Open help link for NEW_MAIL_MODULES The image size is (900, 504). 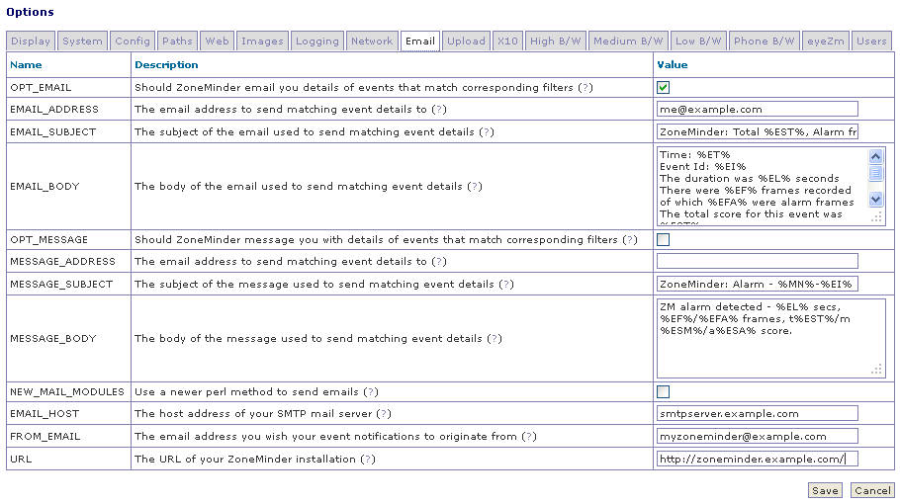371,391
